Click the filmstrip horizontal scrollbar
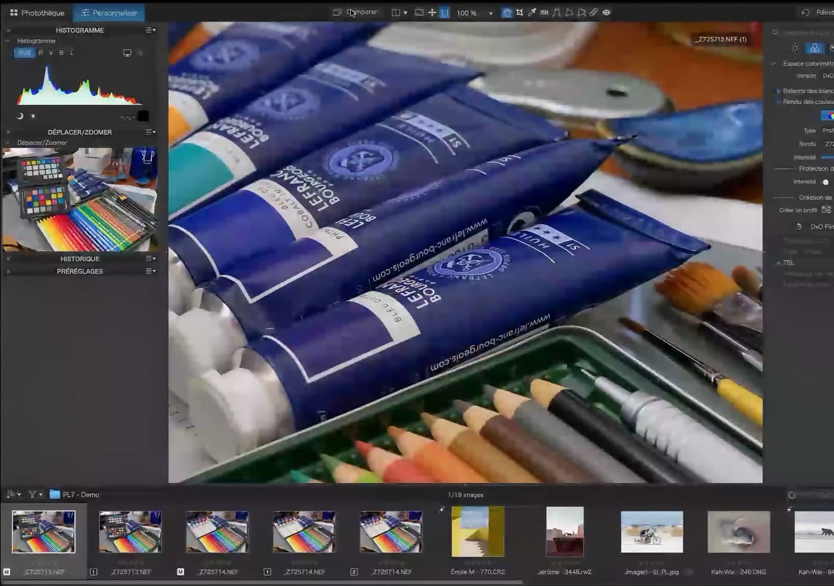 pos(261,582)
